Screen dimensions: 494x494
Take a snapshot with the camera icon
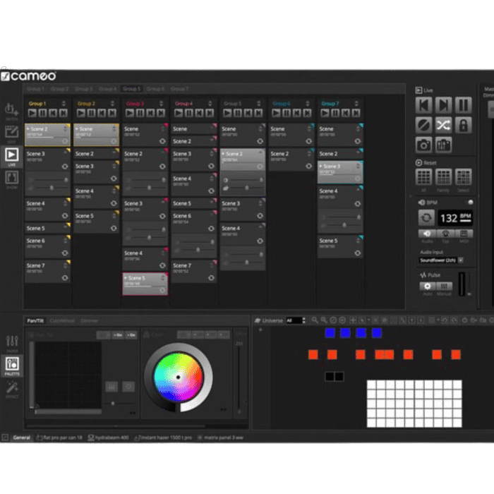[423, 145]
